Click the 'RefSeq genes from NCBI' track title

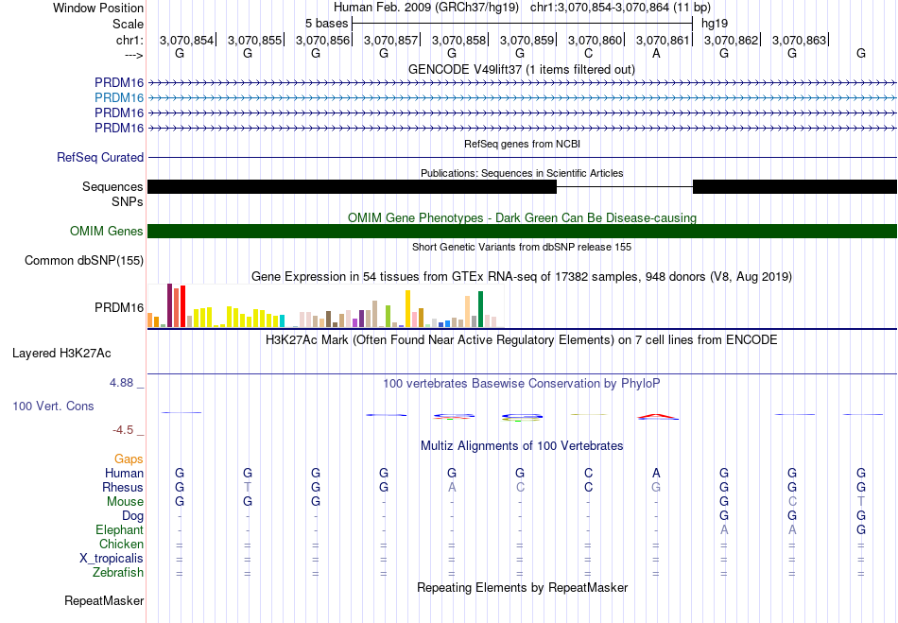523,144
